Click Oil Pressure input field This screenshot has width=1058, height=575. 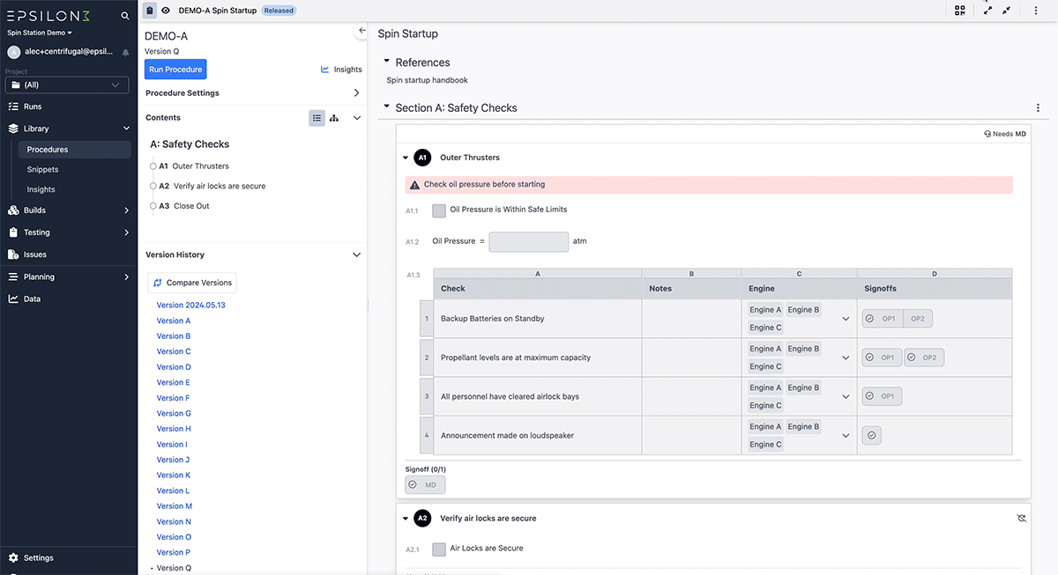coord(529,241)
